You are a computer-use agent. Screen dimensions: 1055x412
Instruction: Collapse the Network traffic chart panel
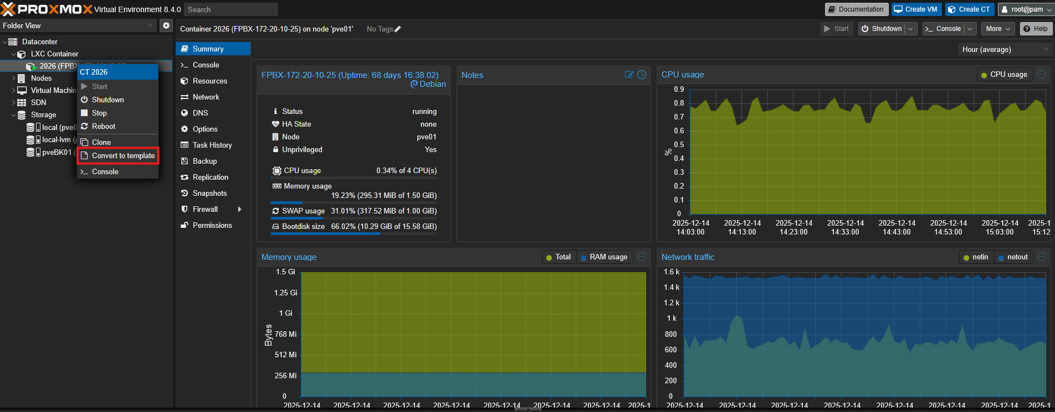click(1042, 257)
